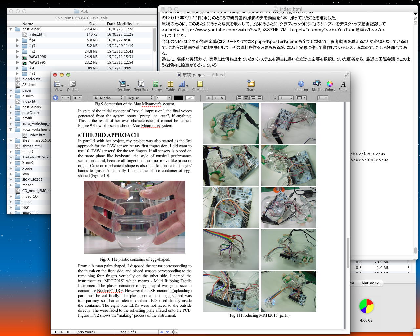The image size is (420, 336).
Task: Open the text background color well
Action: click(x=190, y=98)
